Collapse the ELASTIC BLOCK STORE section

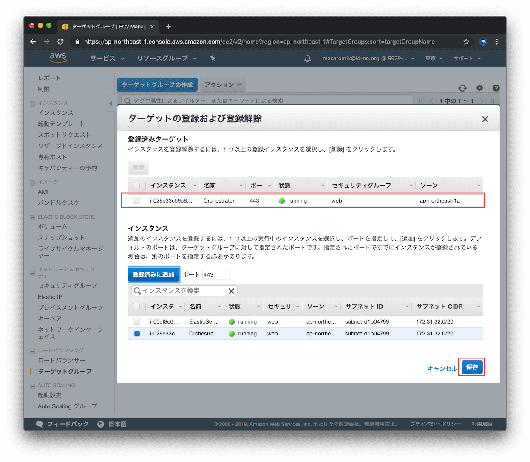point(32,217)
